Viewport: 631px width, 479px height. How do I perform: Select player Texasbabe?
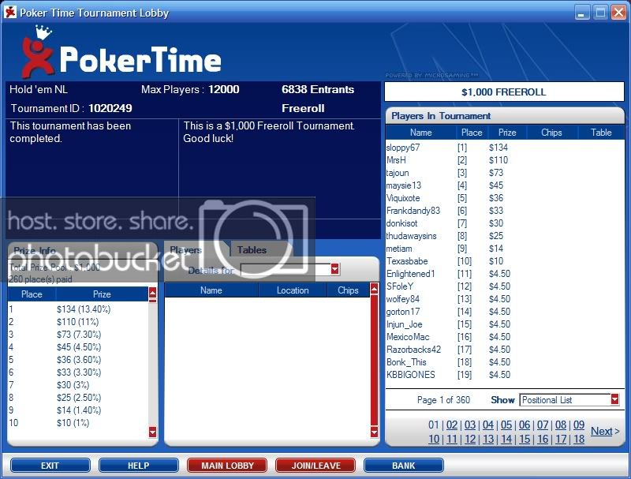[407, 261]
